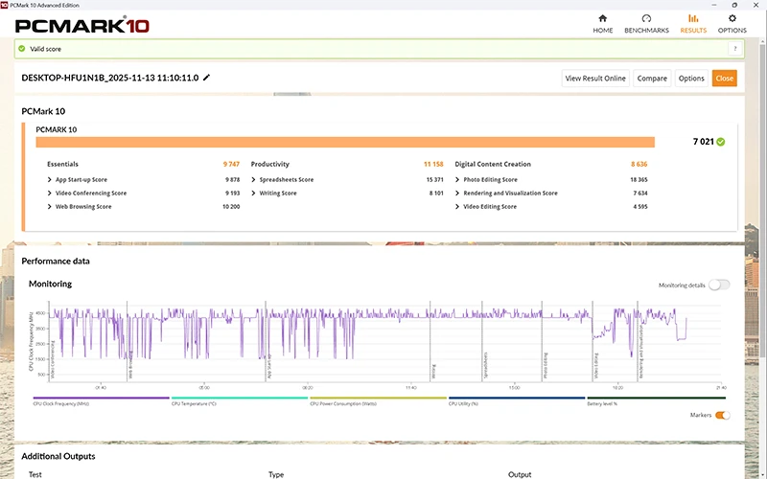This screenshot has width=767, height=479.
Task: Click the question mark help icon
Action: point(735,49)
